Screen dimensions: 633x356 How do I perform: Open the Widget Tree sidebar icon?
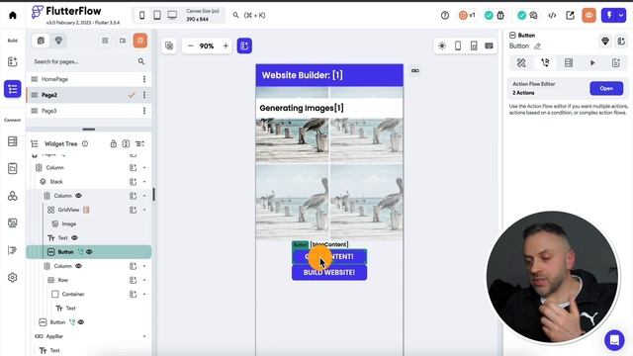pyautogui.click(x=13, y=89)
